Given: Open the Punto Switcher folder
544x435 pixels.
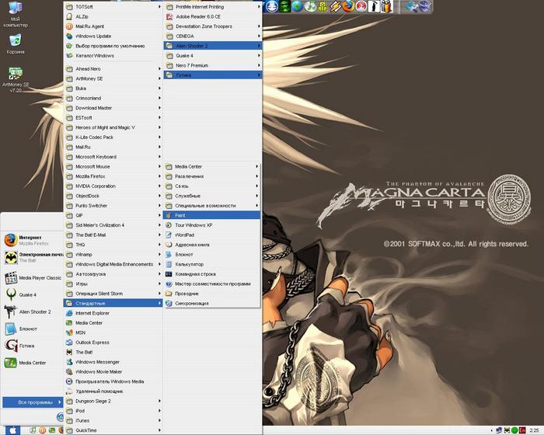Looking at the screenshot, I should tap(113, 205).
